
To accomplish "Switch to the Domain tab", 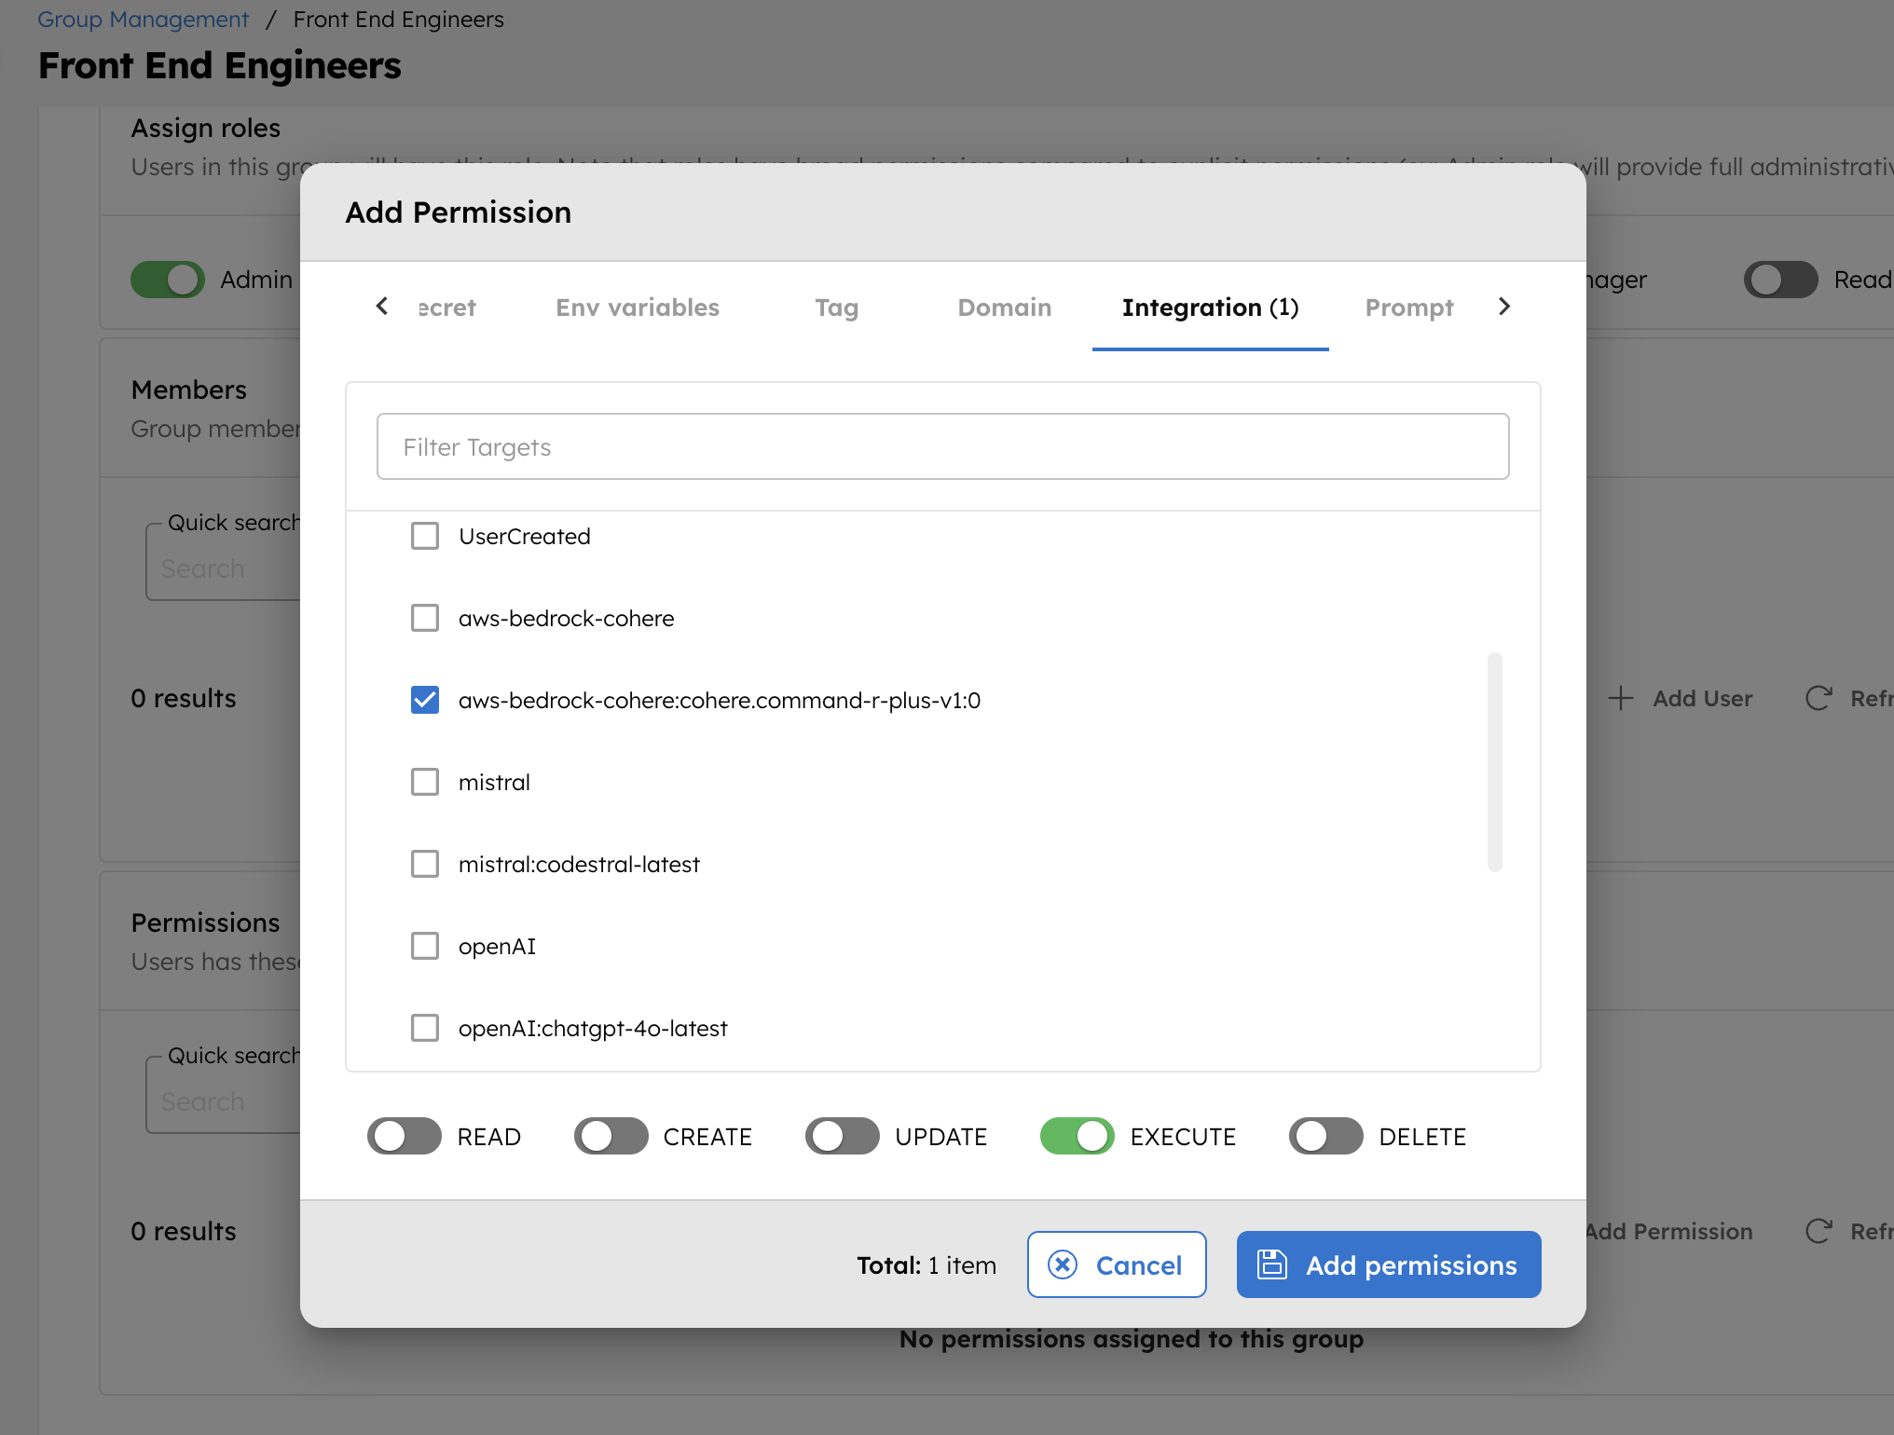I will click(x=1005, y=307).
